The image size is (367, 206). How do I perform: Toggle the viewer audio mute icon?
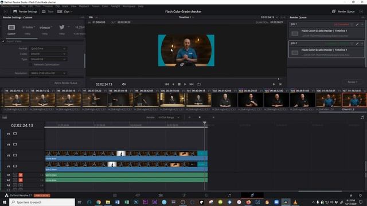[x=124, y=84]
